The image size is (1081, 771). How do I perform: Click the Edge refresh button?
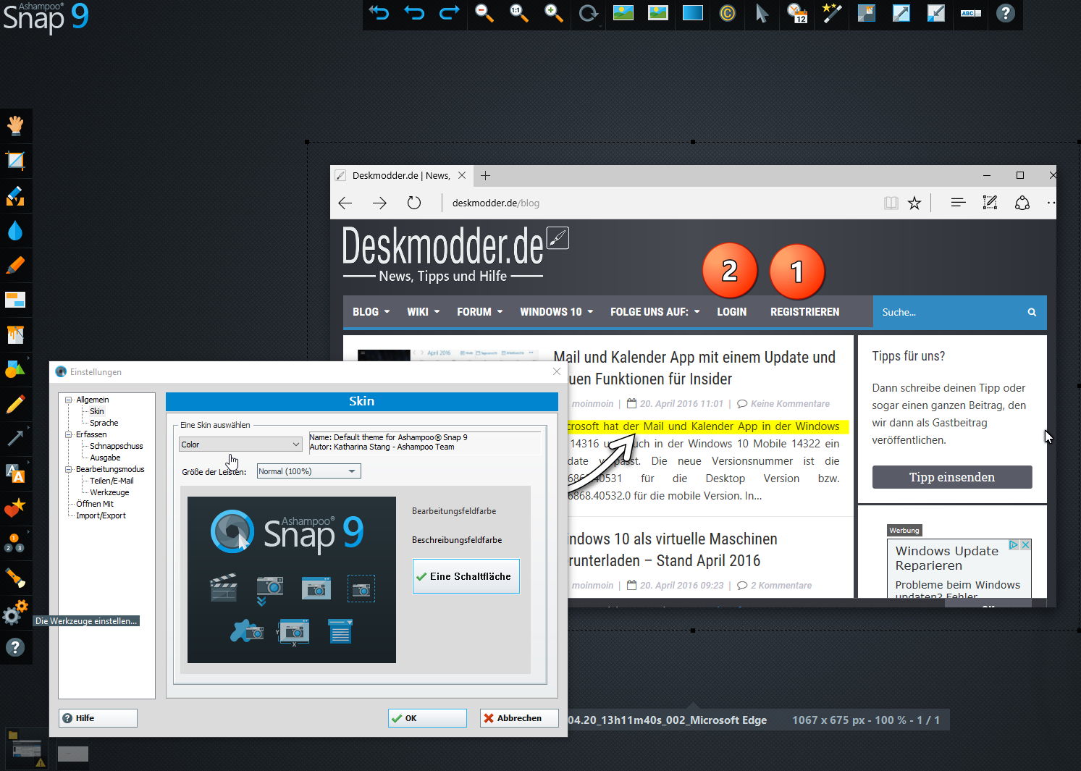click(x=414, y=203)
